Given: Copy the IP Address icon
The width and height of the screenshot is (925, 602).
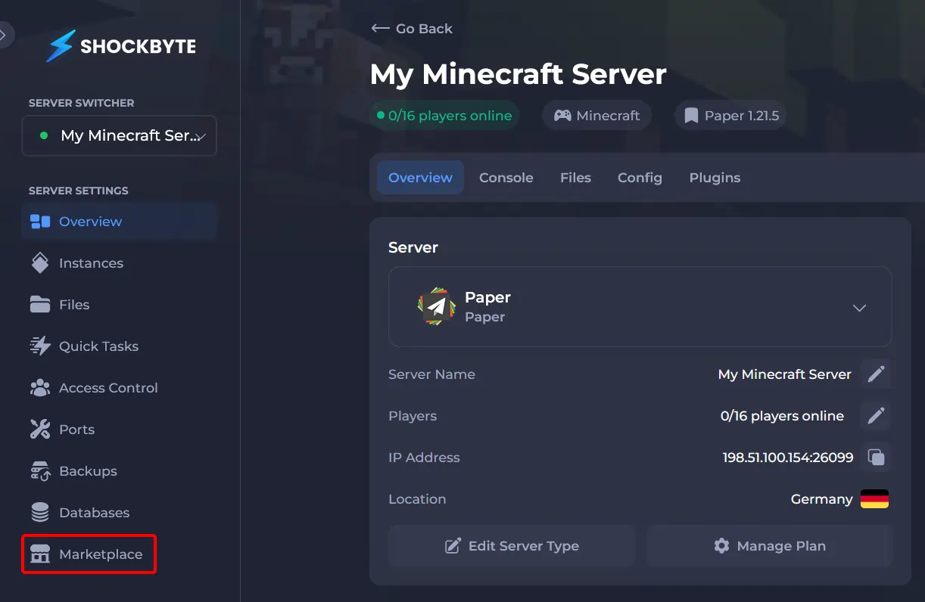Looking at the screenshot, I should [876, 458].
